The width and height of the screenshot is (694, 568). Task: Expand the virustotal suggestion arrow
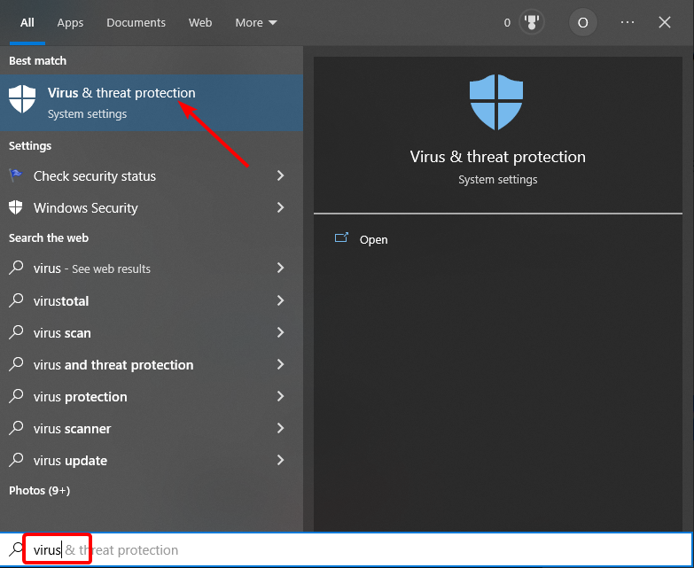coord(280,300)
